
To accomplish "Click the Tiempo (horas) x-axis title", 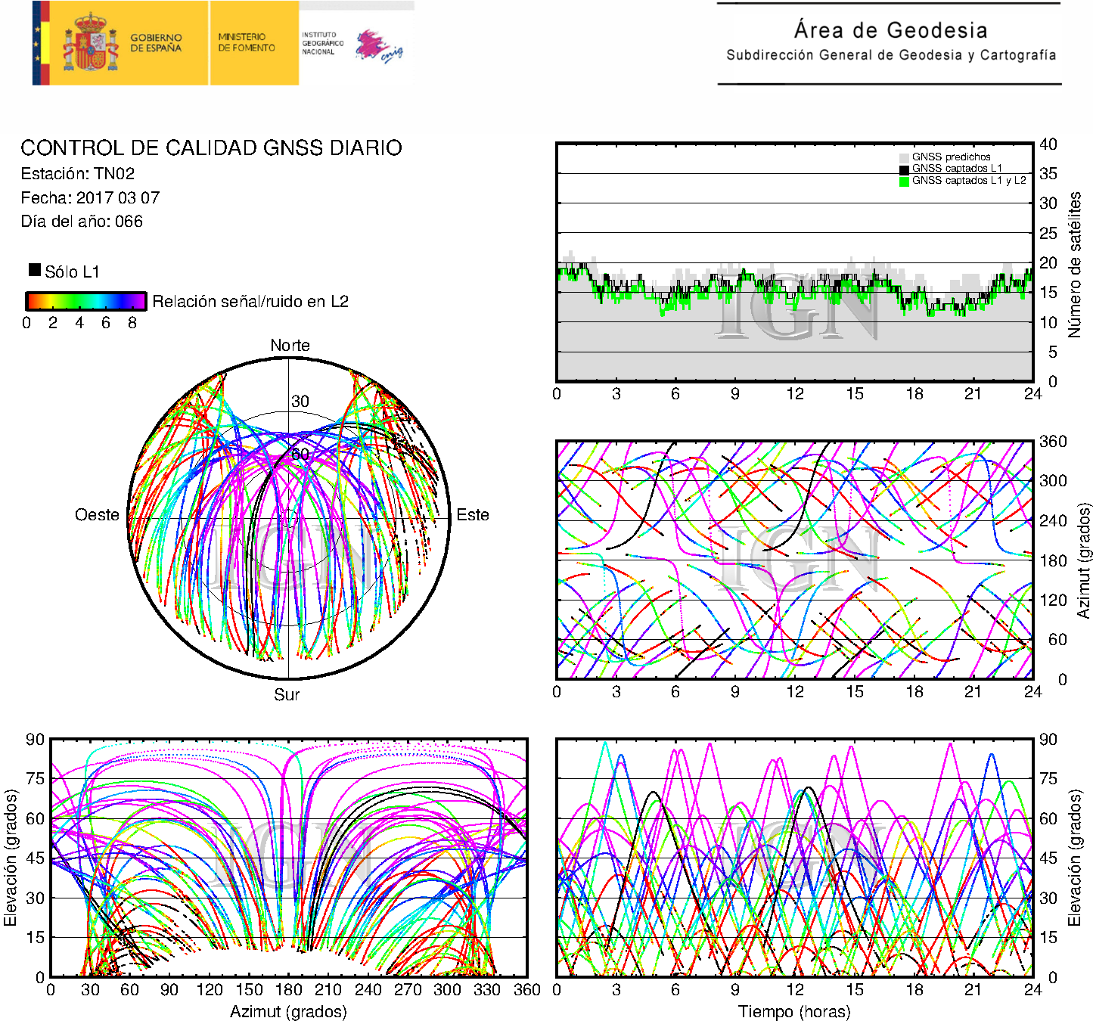I will (x=794, y=1011).
